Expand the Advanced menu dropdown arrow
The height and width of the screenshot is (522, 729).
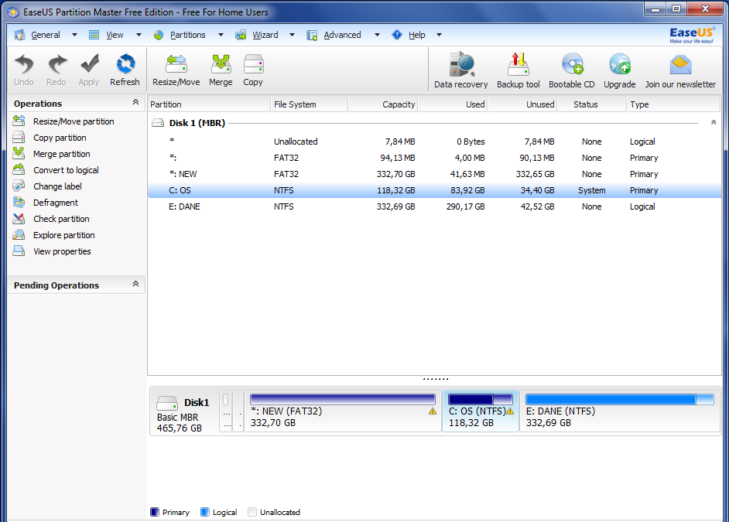(377, 35)
